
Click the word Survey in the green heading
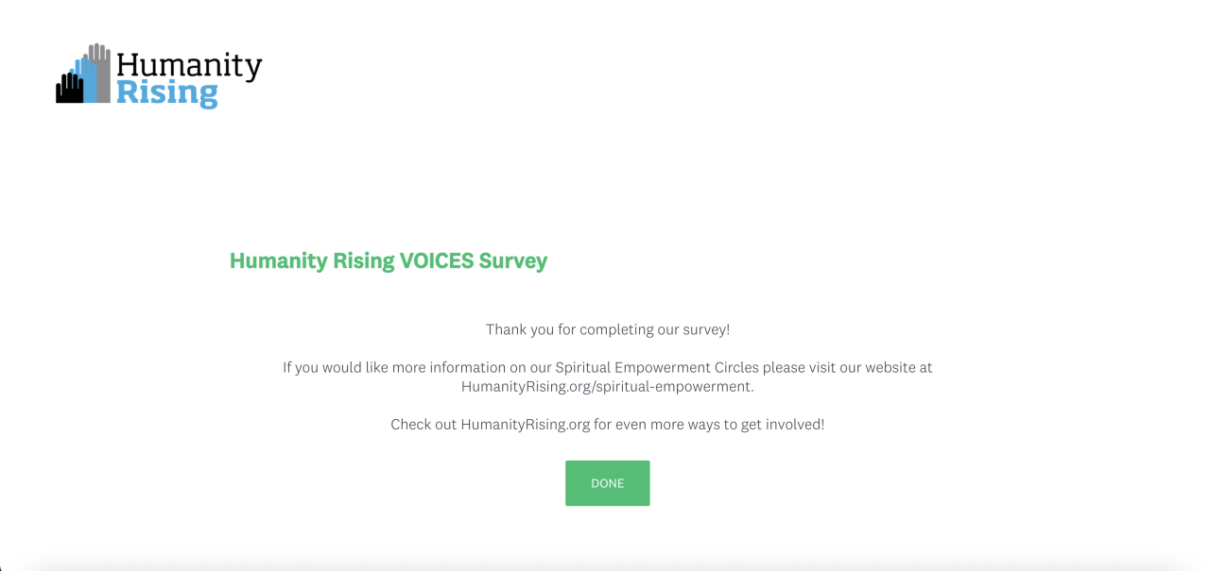[513, 260]
